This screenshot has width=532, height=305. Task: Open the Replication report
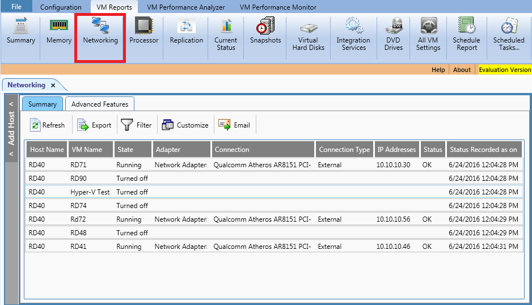coord(186,31)
